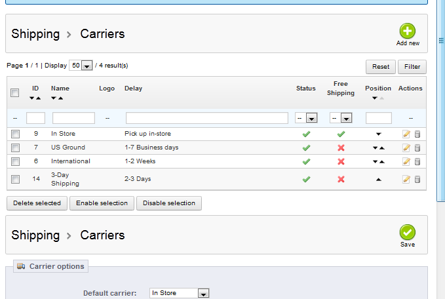
Task: Tick the checkbox for In Store row
Action: point(15,134)
